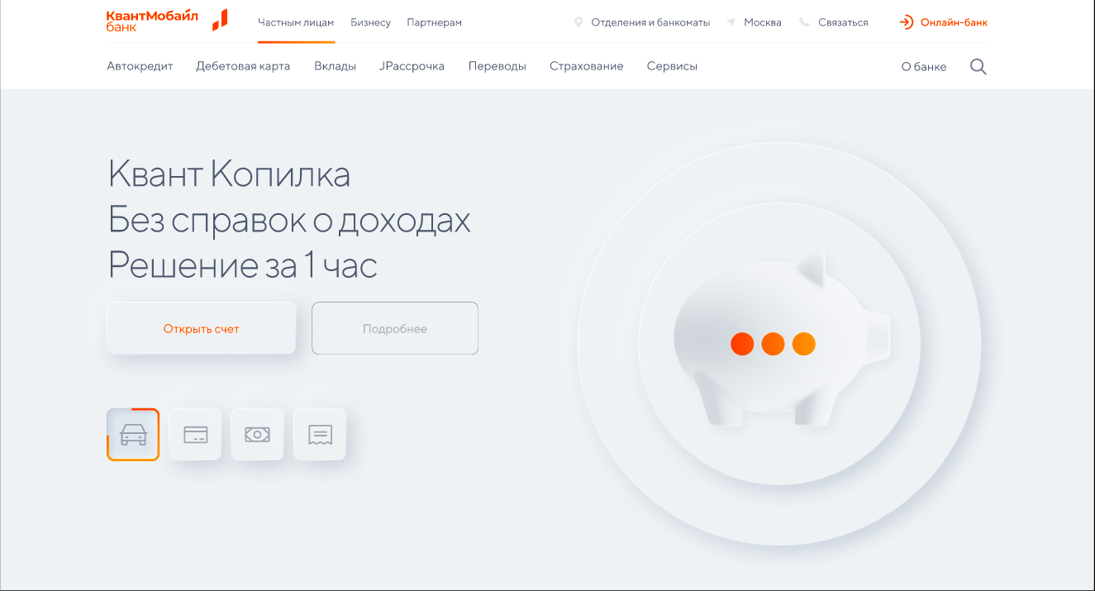Click the middle orange carousel dot
Viewport: 1095px width, 591px height.
pyautogui.click(x=773, y=343)
